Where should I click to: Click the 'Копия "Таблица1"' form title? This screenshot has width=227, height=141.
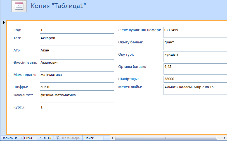(x=58, y=6)
